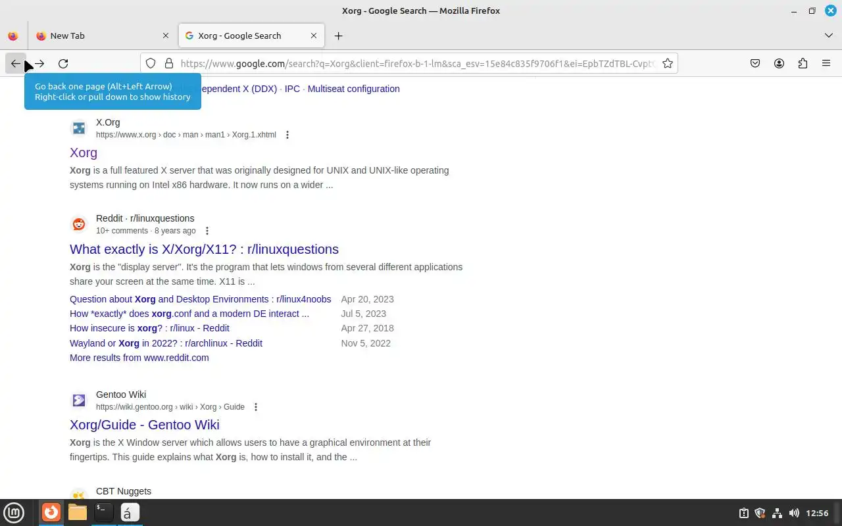This screenshot has width=842, height=526.
Task: Open the Firefox account icon
Action: click(x=779, y=64)
